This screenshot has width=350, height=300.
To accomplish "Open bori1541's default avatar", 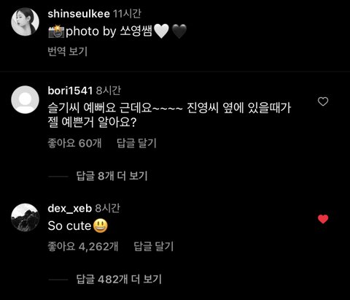I will pyautogui.click(x=25, y=99).
